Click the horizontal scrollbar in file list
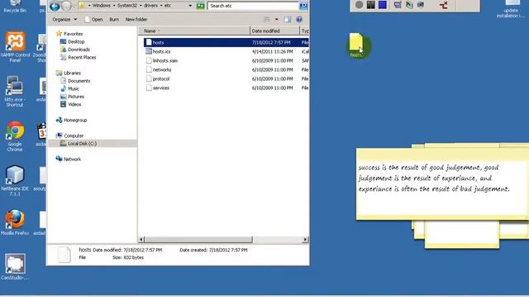The height and width of the screenshot is (297, 529). (x=198, y=239)
